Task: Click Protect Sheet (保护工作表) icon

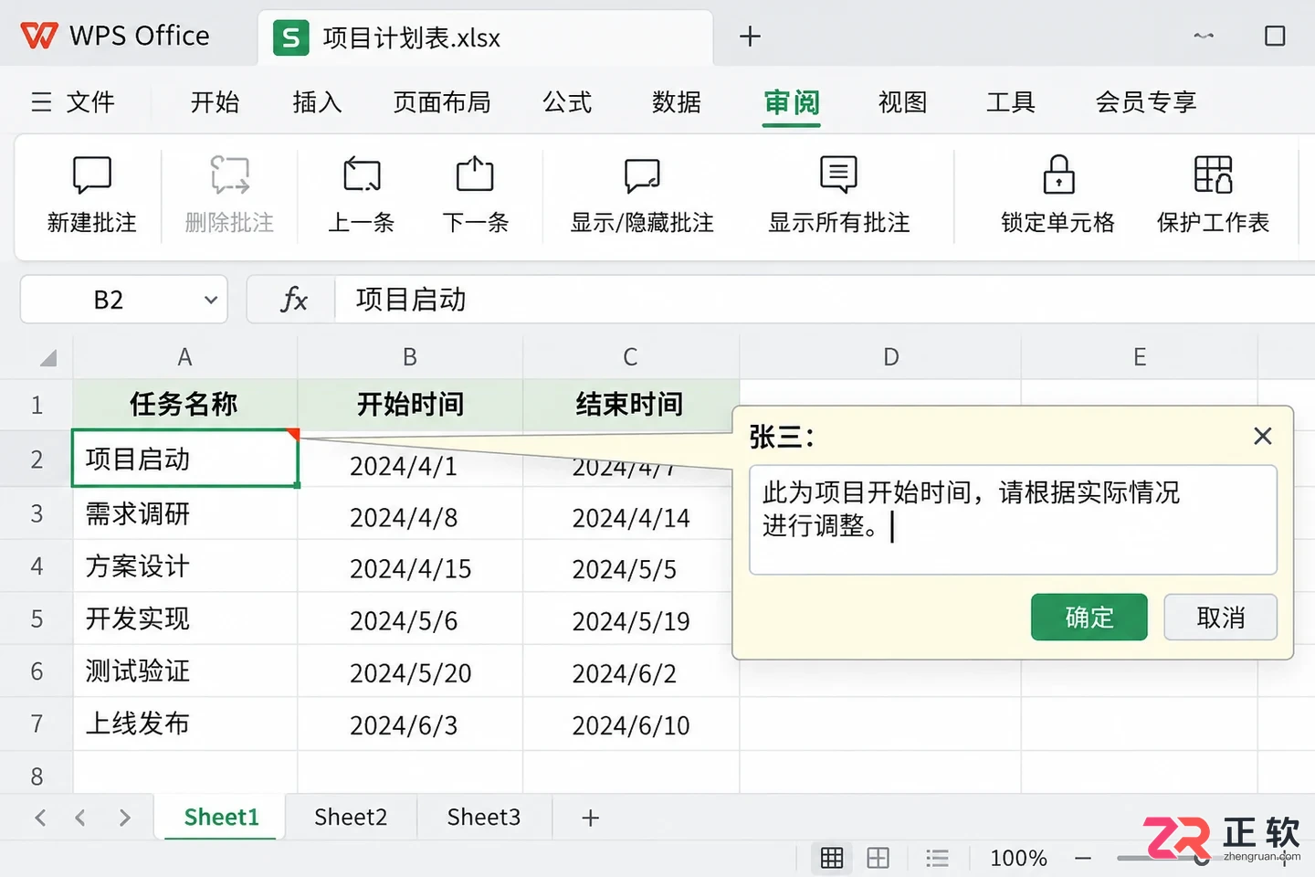Action: 1214,174
